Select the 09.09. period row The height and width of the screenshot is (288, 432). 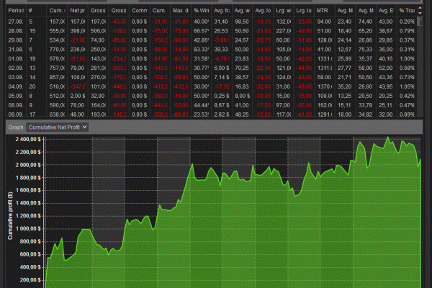click(211, 114)
